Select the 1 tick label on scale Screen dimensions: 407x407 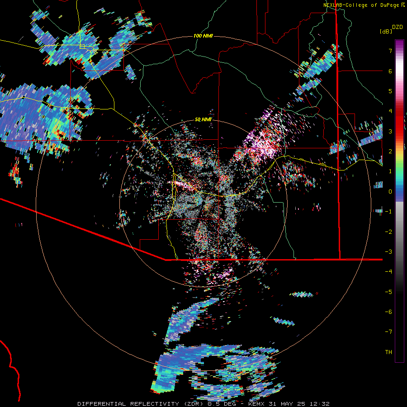click(390, 171)
